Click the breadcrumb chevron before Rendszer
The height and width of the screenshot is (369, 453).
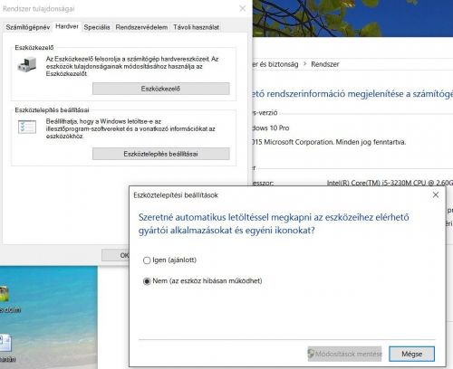click(x=304, y=64)
